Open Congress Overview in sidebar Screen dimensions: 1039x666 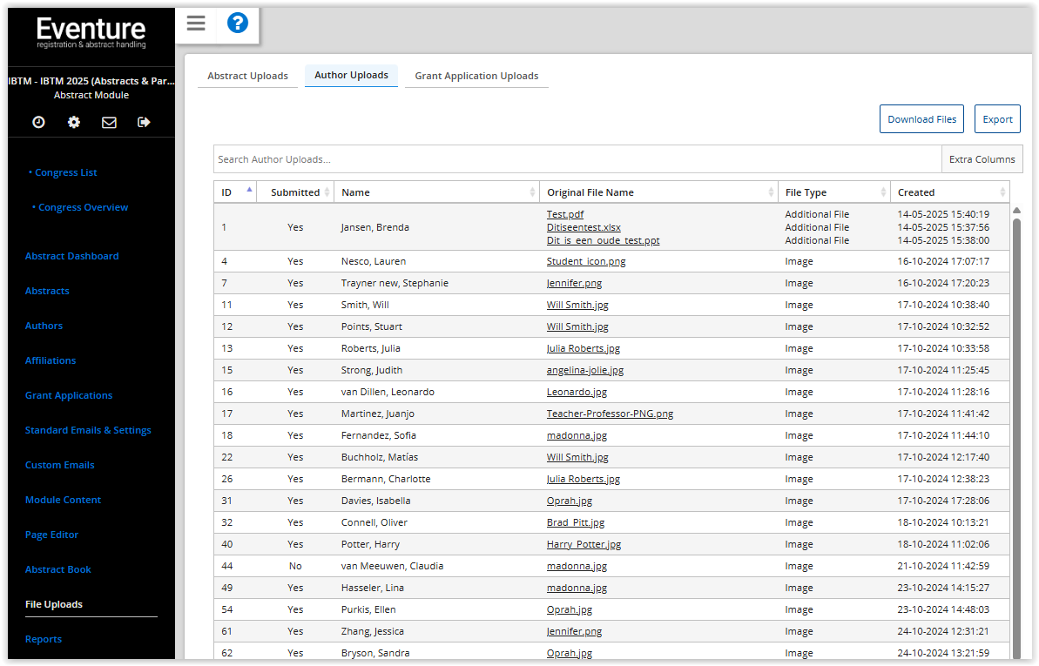pyautogui.click(x=83, y=207)
